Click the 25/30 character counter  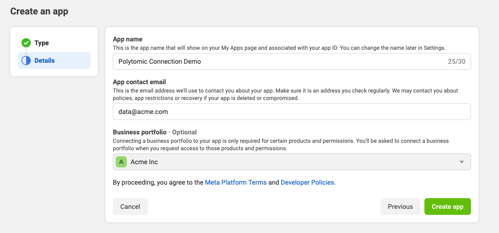coord(457,61)
